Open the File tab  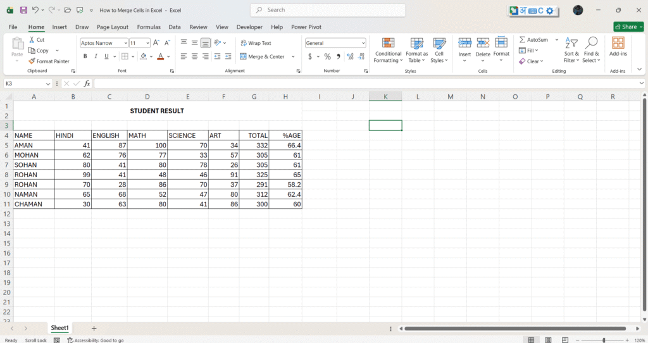tap(13, 27)
